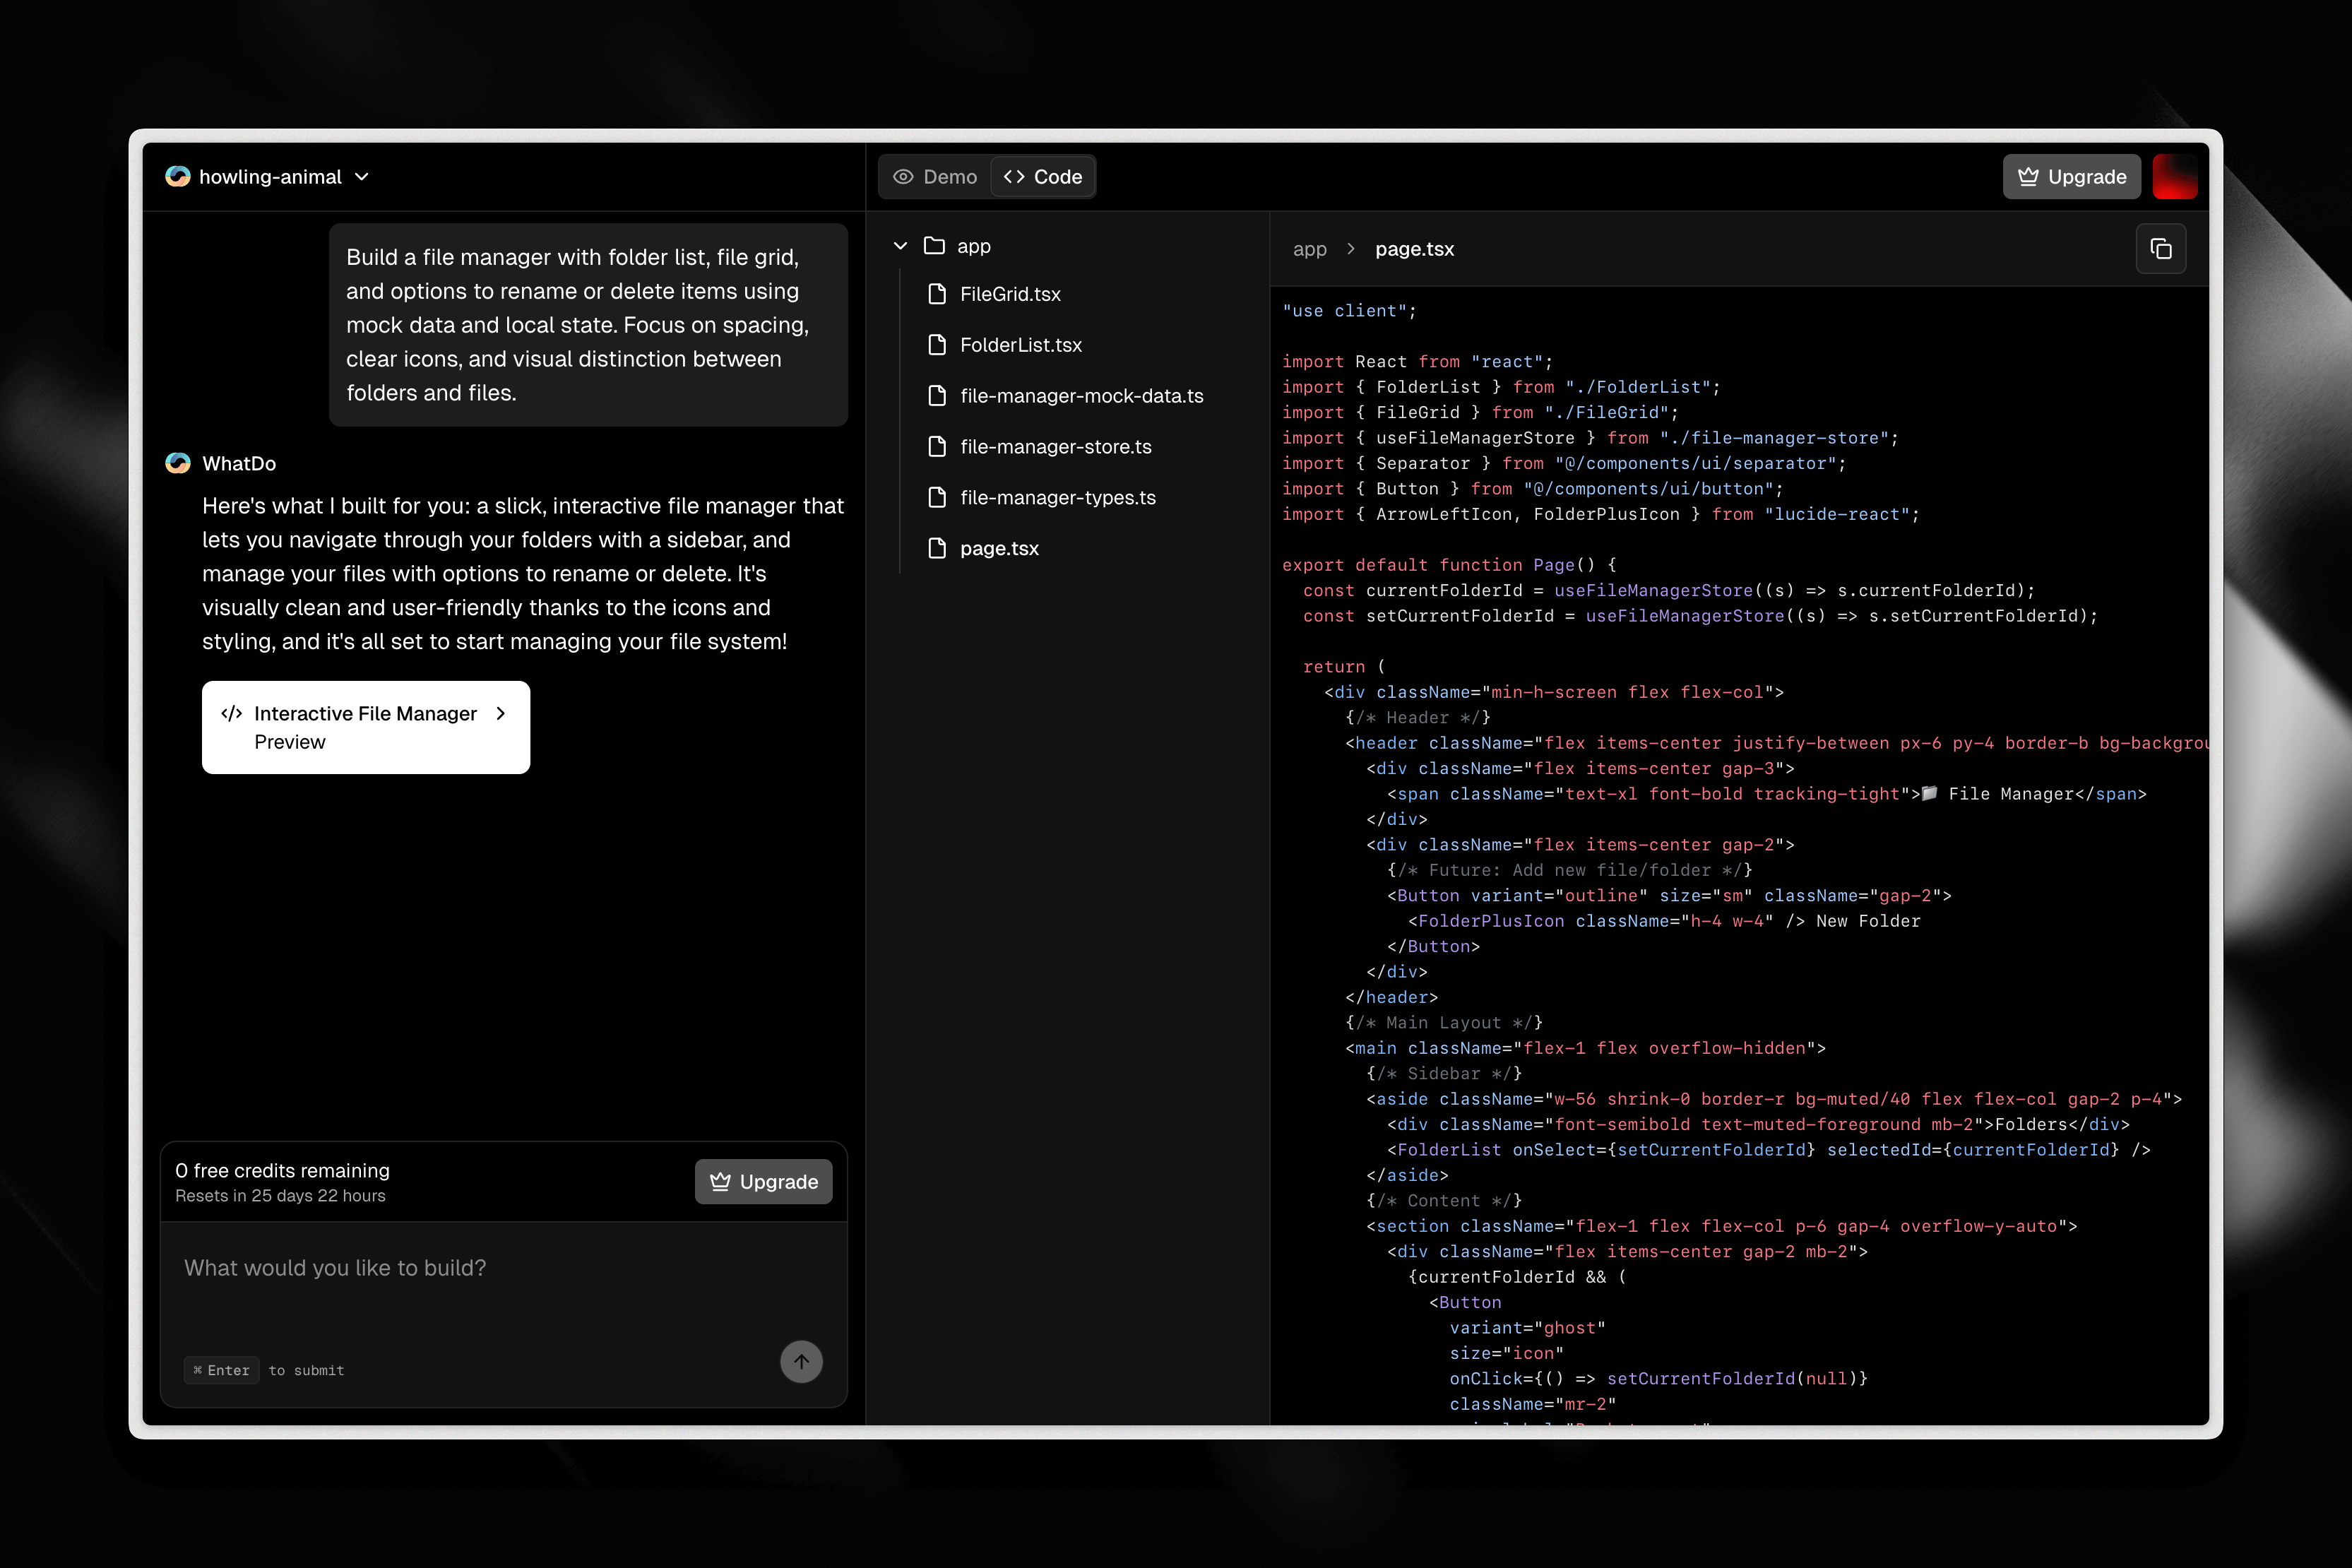Viewport: 2352px width, 1568px height.
Task: Click the page.tsx breadcrumb label
Action: (1414, 249)
